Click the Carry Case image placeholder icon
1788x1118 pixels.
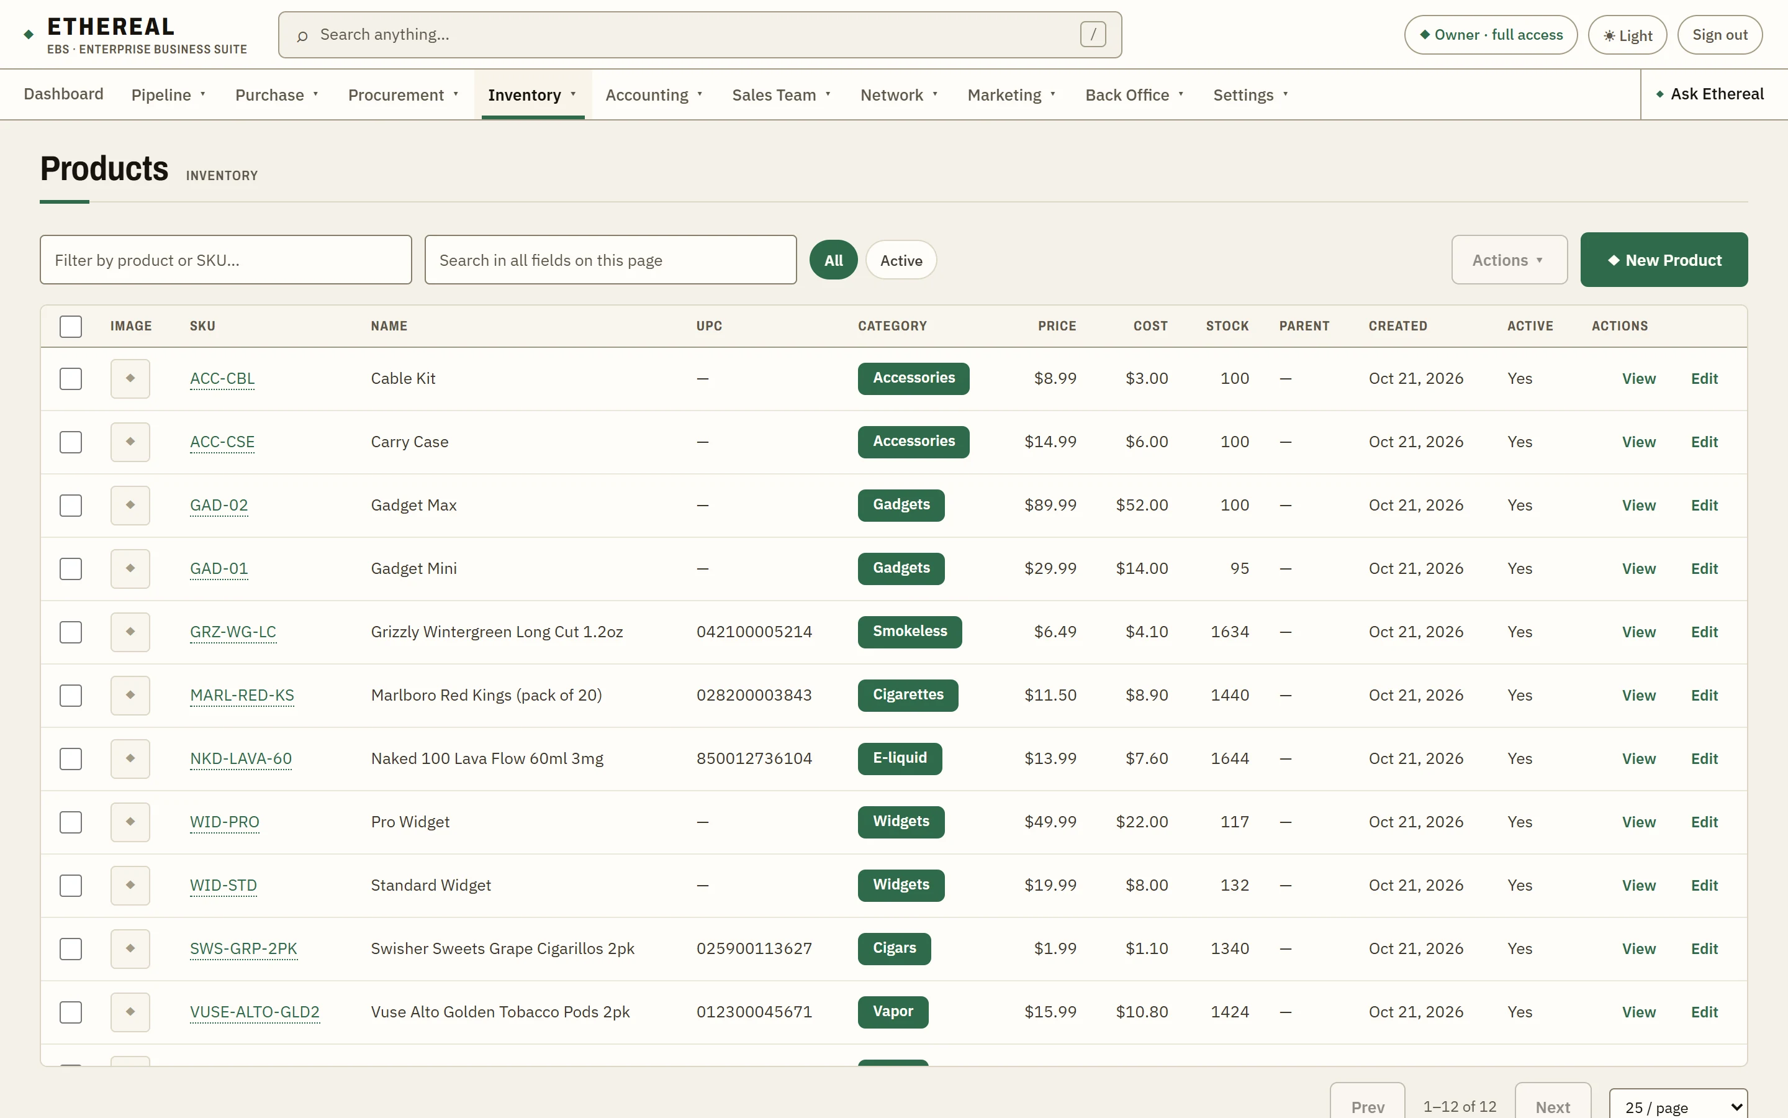pos(130,442)
